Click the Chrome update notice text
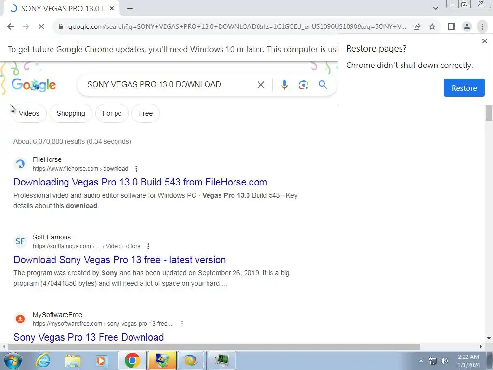Viewport: 493px width, 370px height. 173,50
